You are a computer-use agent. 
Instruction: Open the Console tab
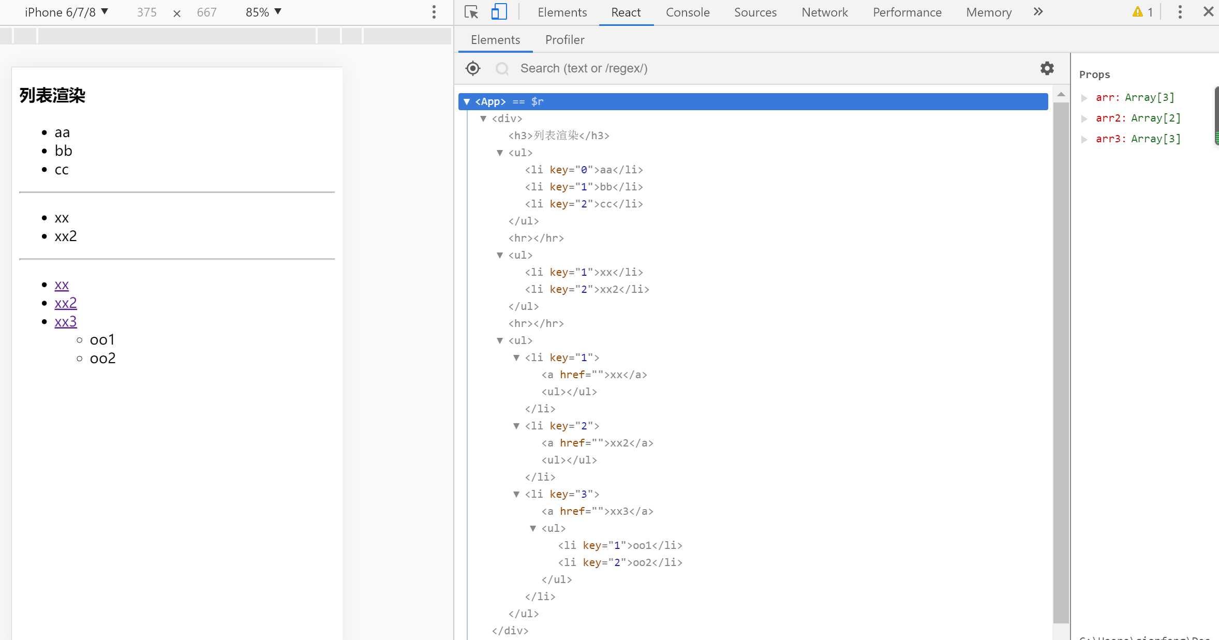pos(688,12)
